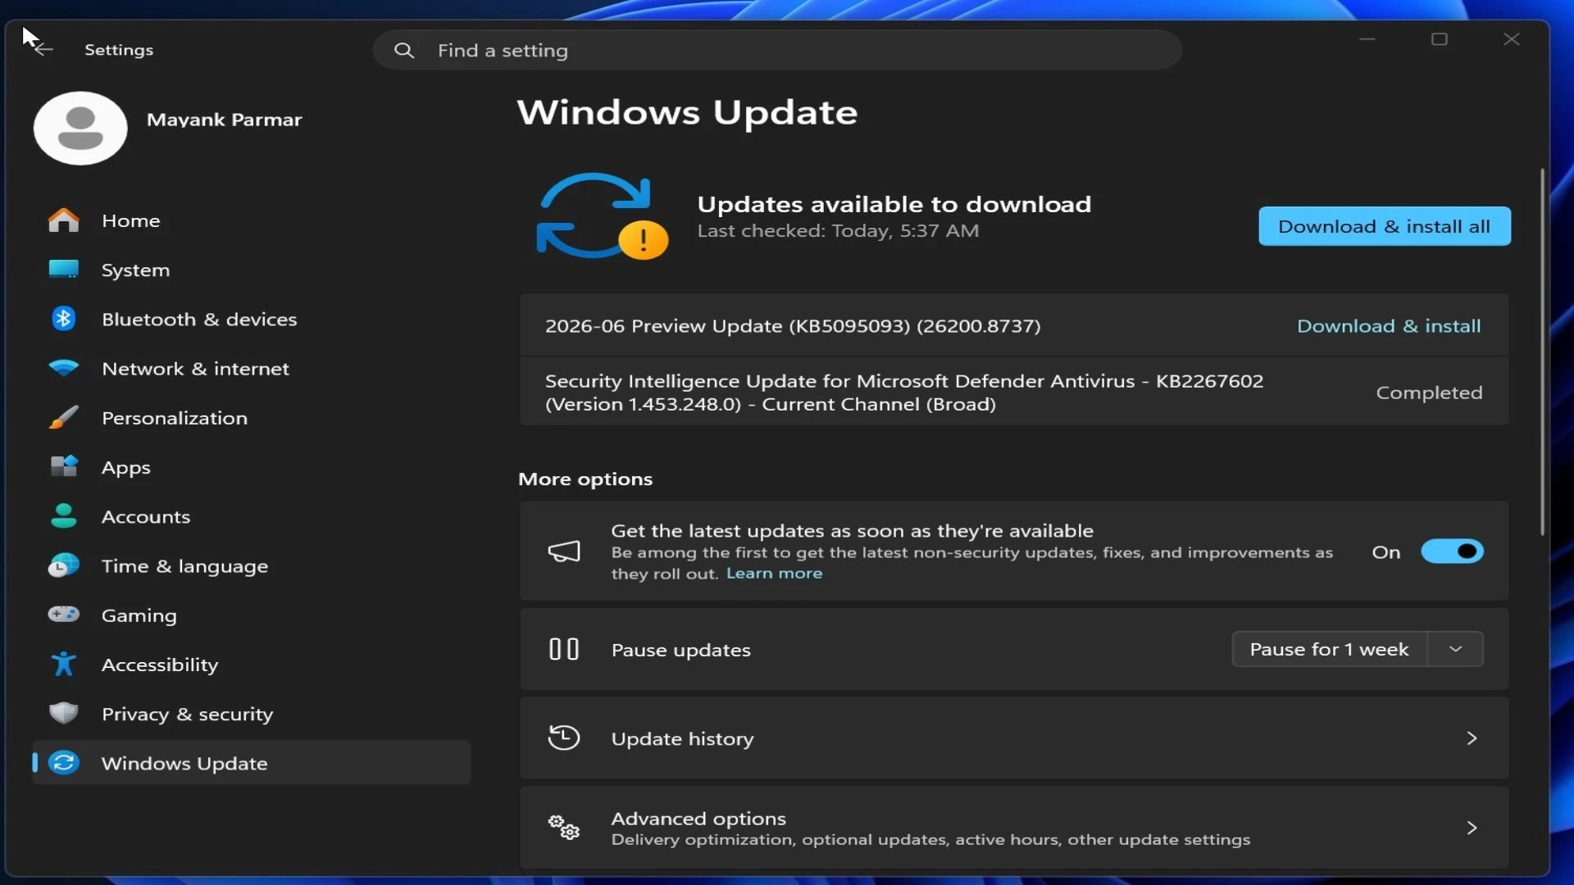Click the Completed status text
The height and width of the screenshot is (885, 1574).
tap(1429, 392)
